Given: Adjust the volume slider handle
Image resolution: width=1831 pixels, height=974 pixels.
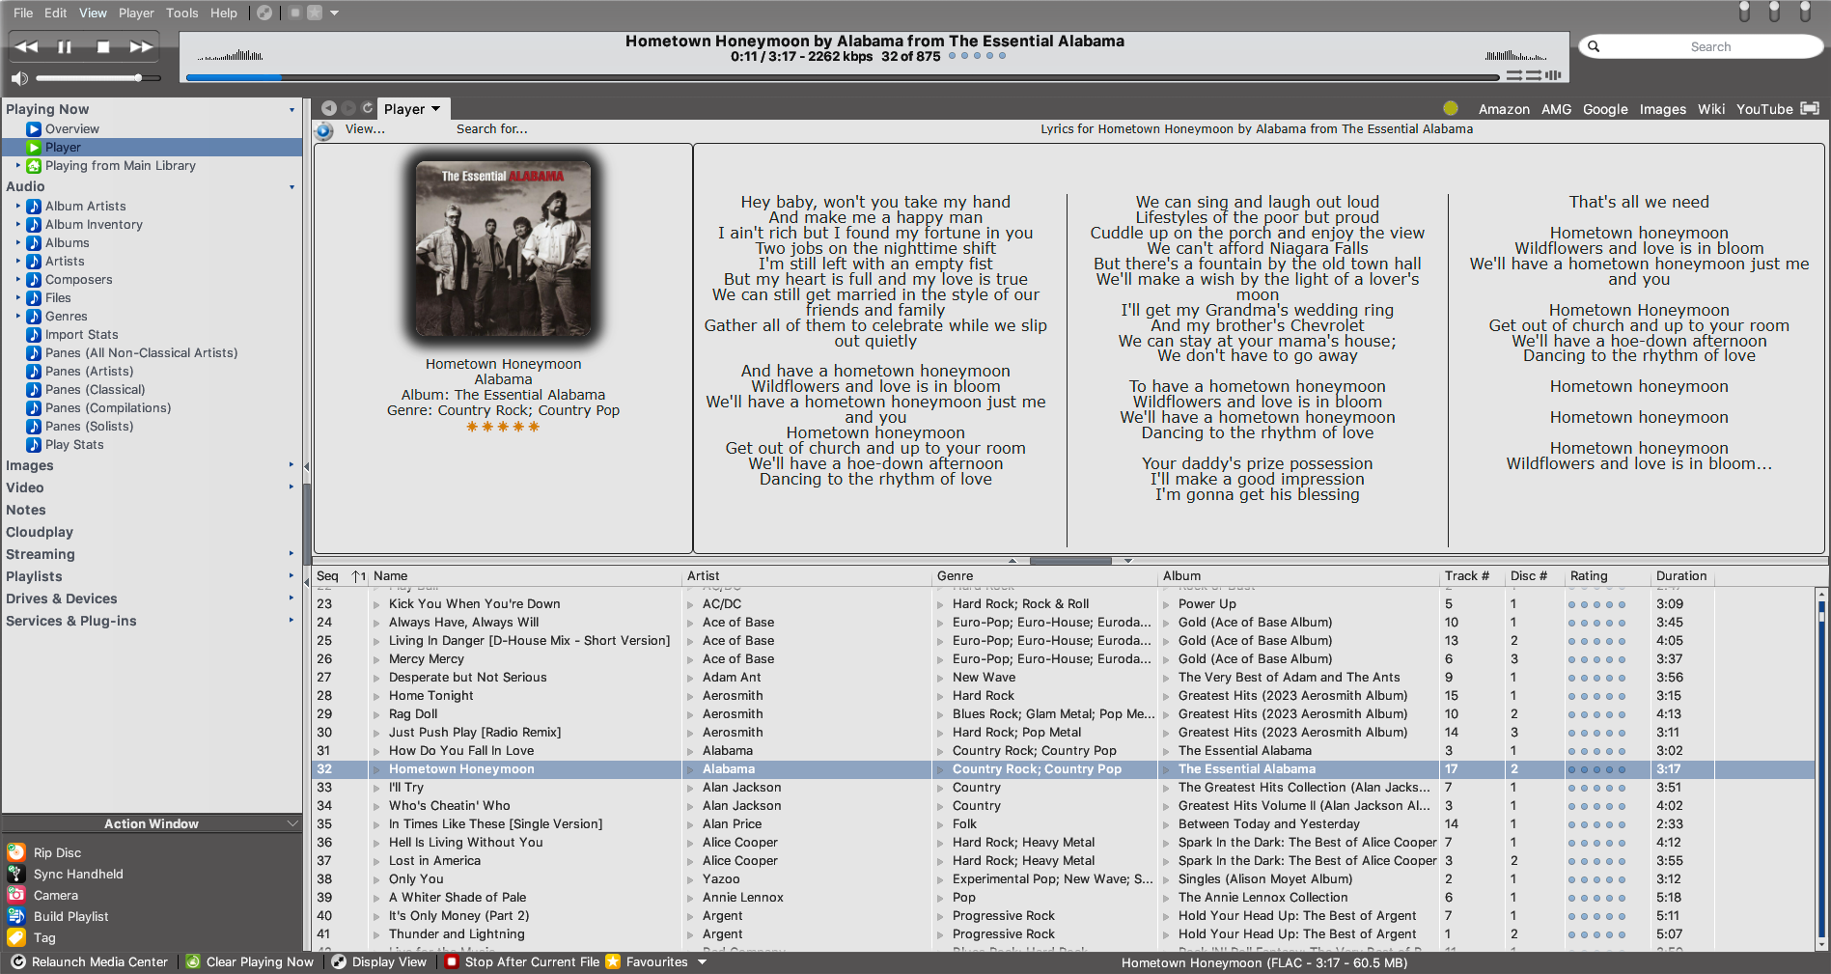Looking at the screenshot, I should pyautogui.click(x=138, y=77).
